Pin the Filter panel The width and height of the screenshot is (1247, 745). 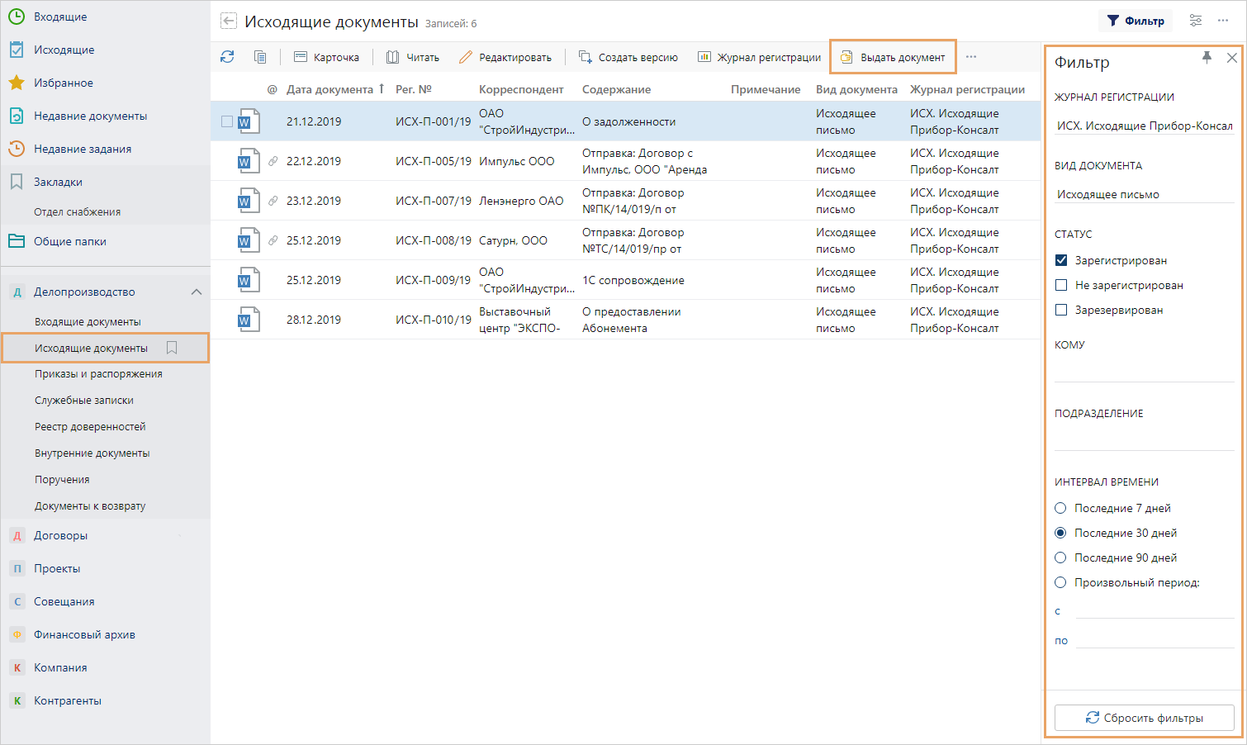pos(1207,58)
